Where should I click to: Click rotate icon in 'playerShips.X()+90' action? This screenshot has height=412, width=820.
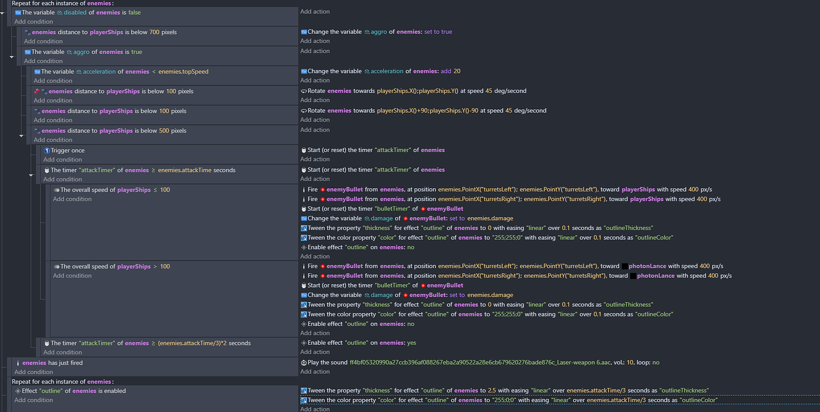[304, 110]
